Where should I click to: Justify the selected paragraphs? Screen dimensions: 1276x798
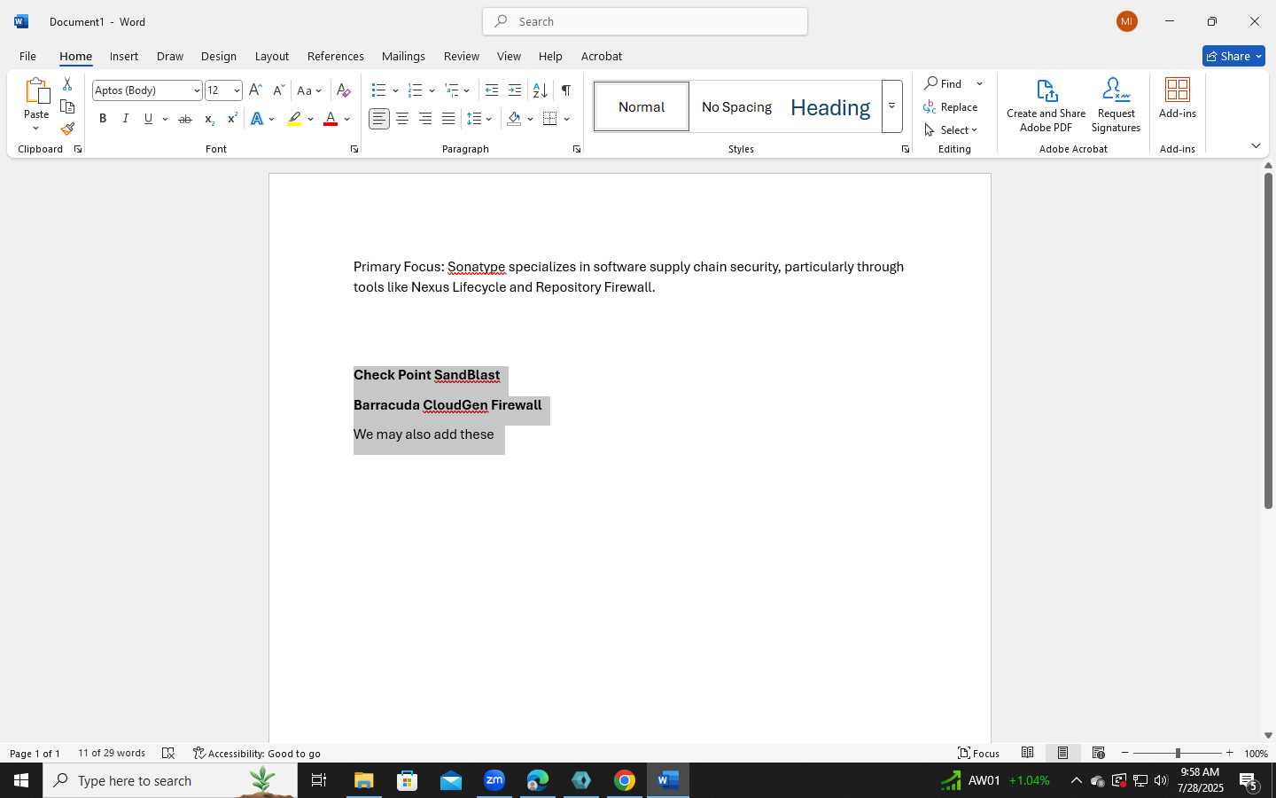click(448, 119)
